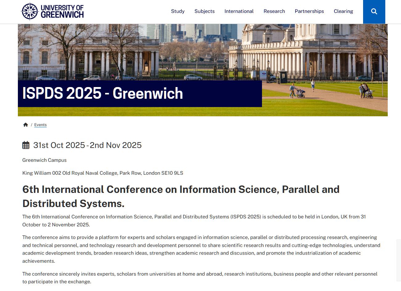Click the calendar icon beside event date

click(26, 145)
